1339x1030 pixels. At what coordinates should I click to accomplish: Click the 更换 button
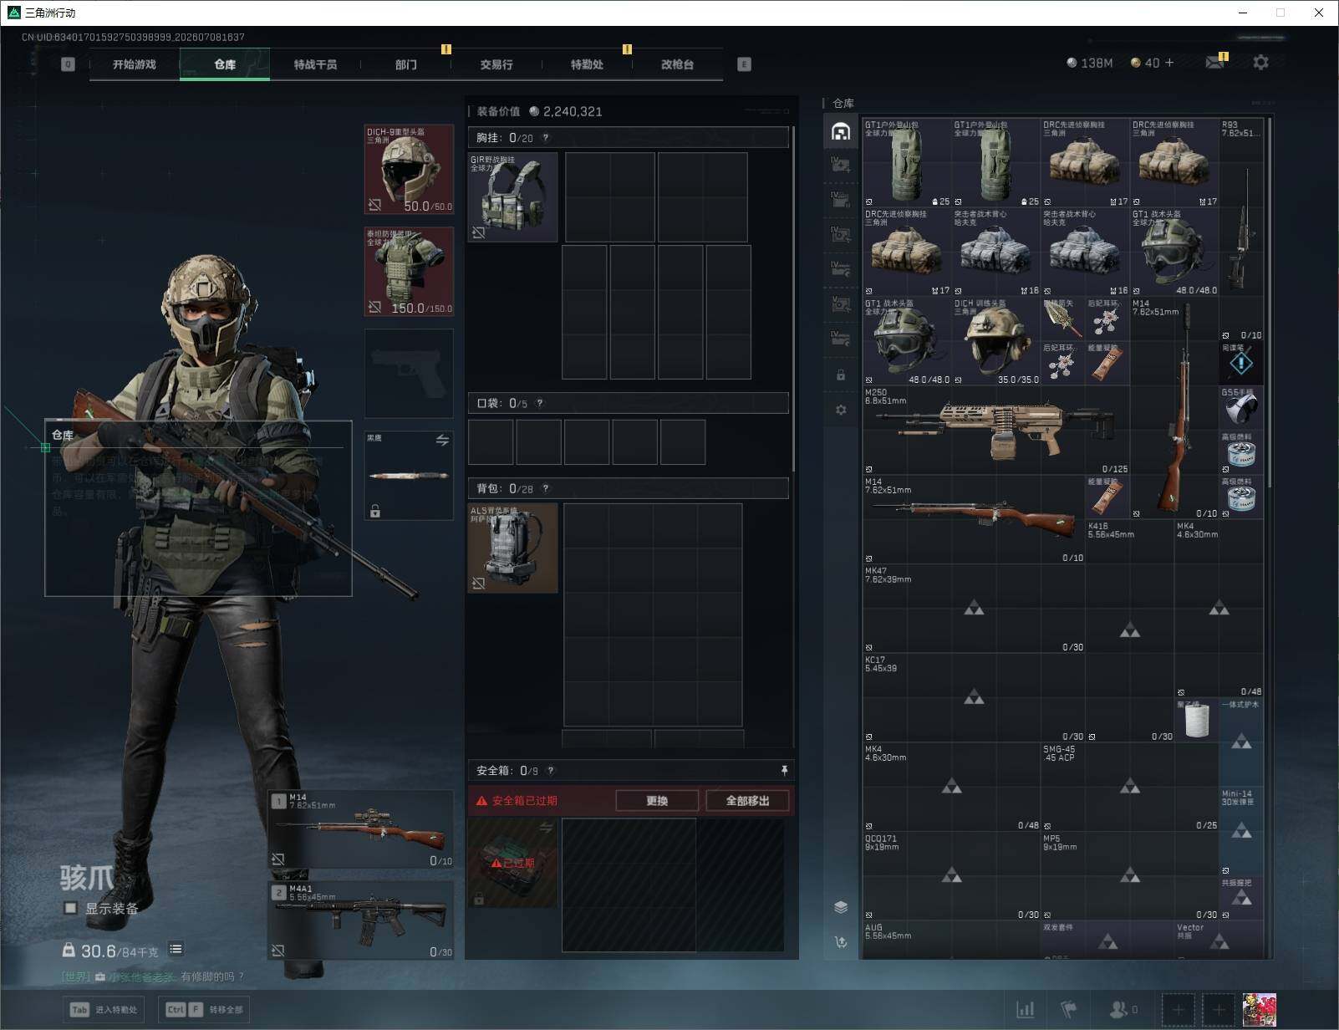pyautogui.click(x=657, y=801)
